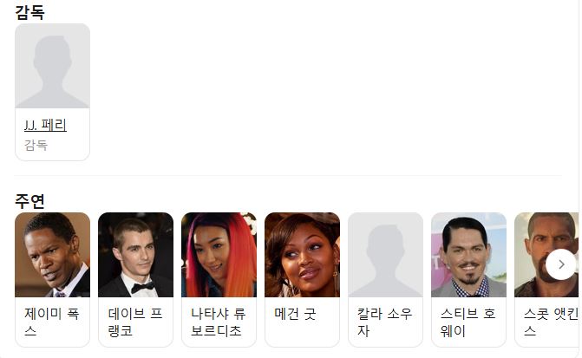The height and width of the screenshot is (358, 582).
Task: Open the photo above 데이브 프랭코 label
Action: pyautogui.click(x=135, y=255)
